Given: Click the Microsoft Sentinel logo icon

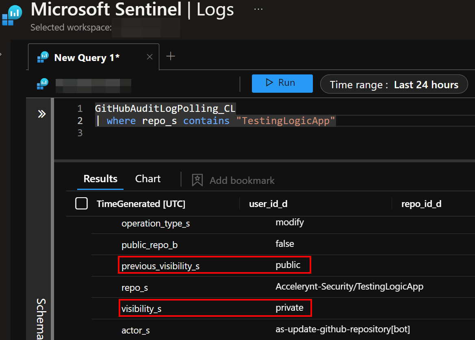Looking at the screenshot, I should click(12, 15).
